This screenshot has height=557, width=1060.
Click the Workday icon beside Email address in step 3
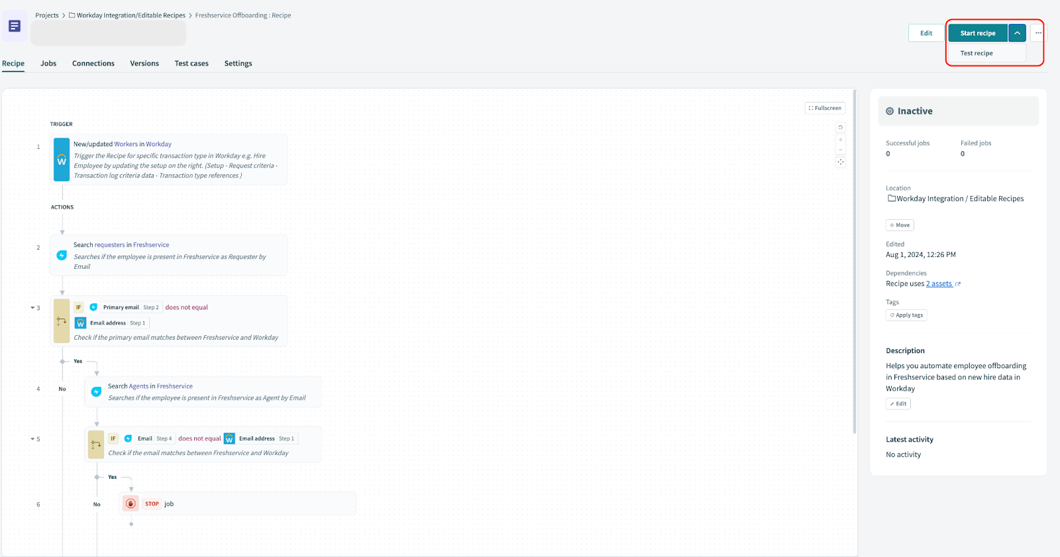[x=80, y=323]
